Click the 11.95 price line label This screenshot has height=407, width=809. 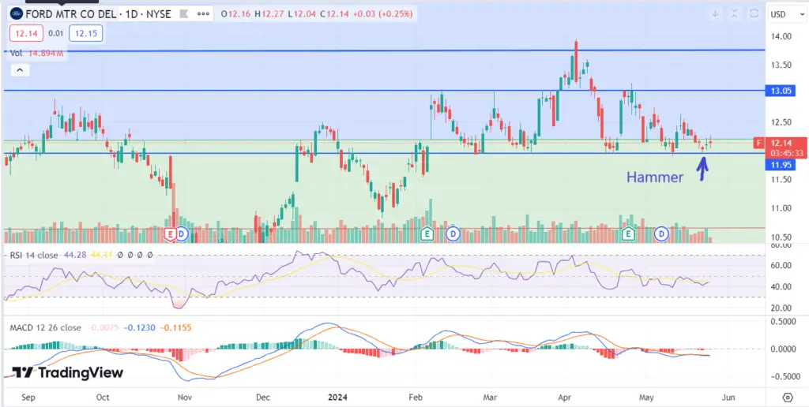pos(781,165)
